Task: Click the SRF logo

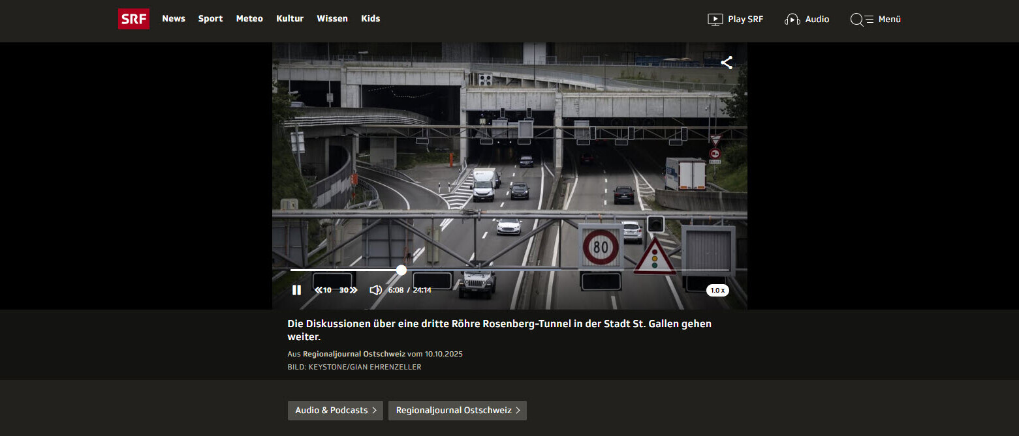Action: [x=134, y=19]
